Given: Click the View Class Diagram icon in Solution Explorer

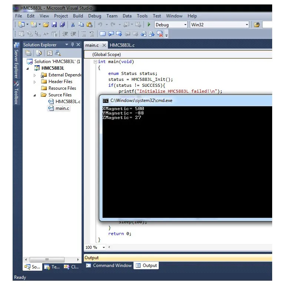Looking at the screenshot, I should click(x=58, y=53).
